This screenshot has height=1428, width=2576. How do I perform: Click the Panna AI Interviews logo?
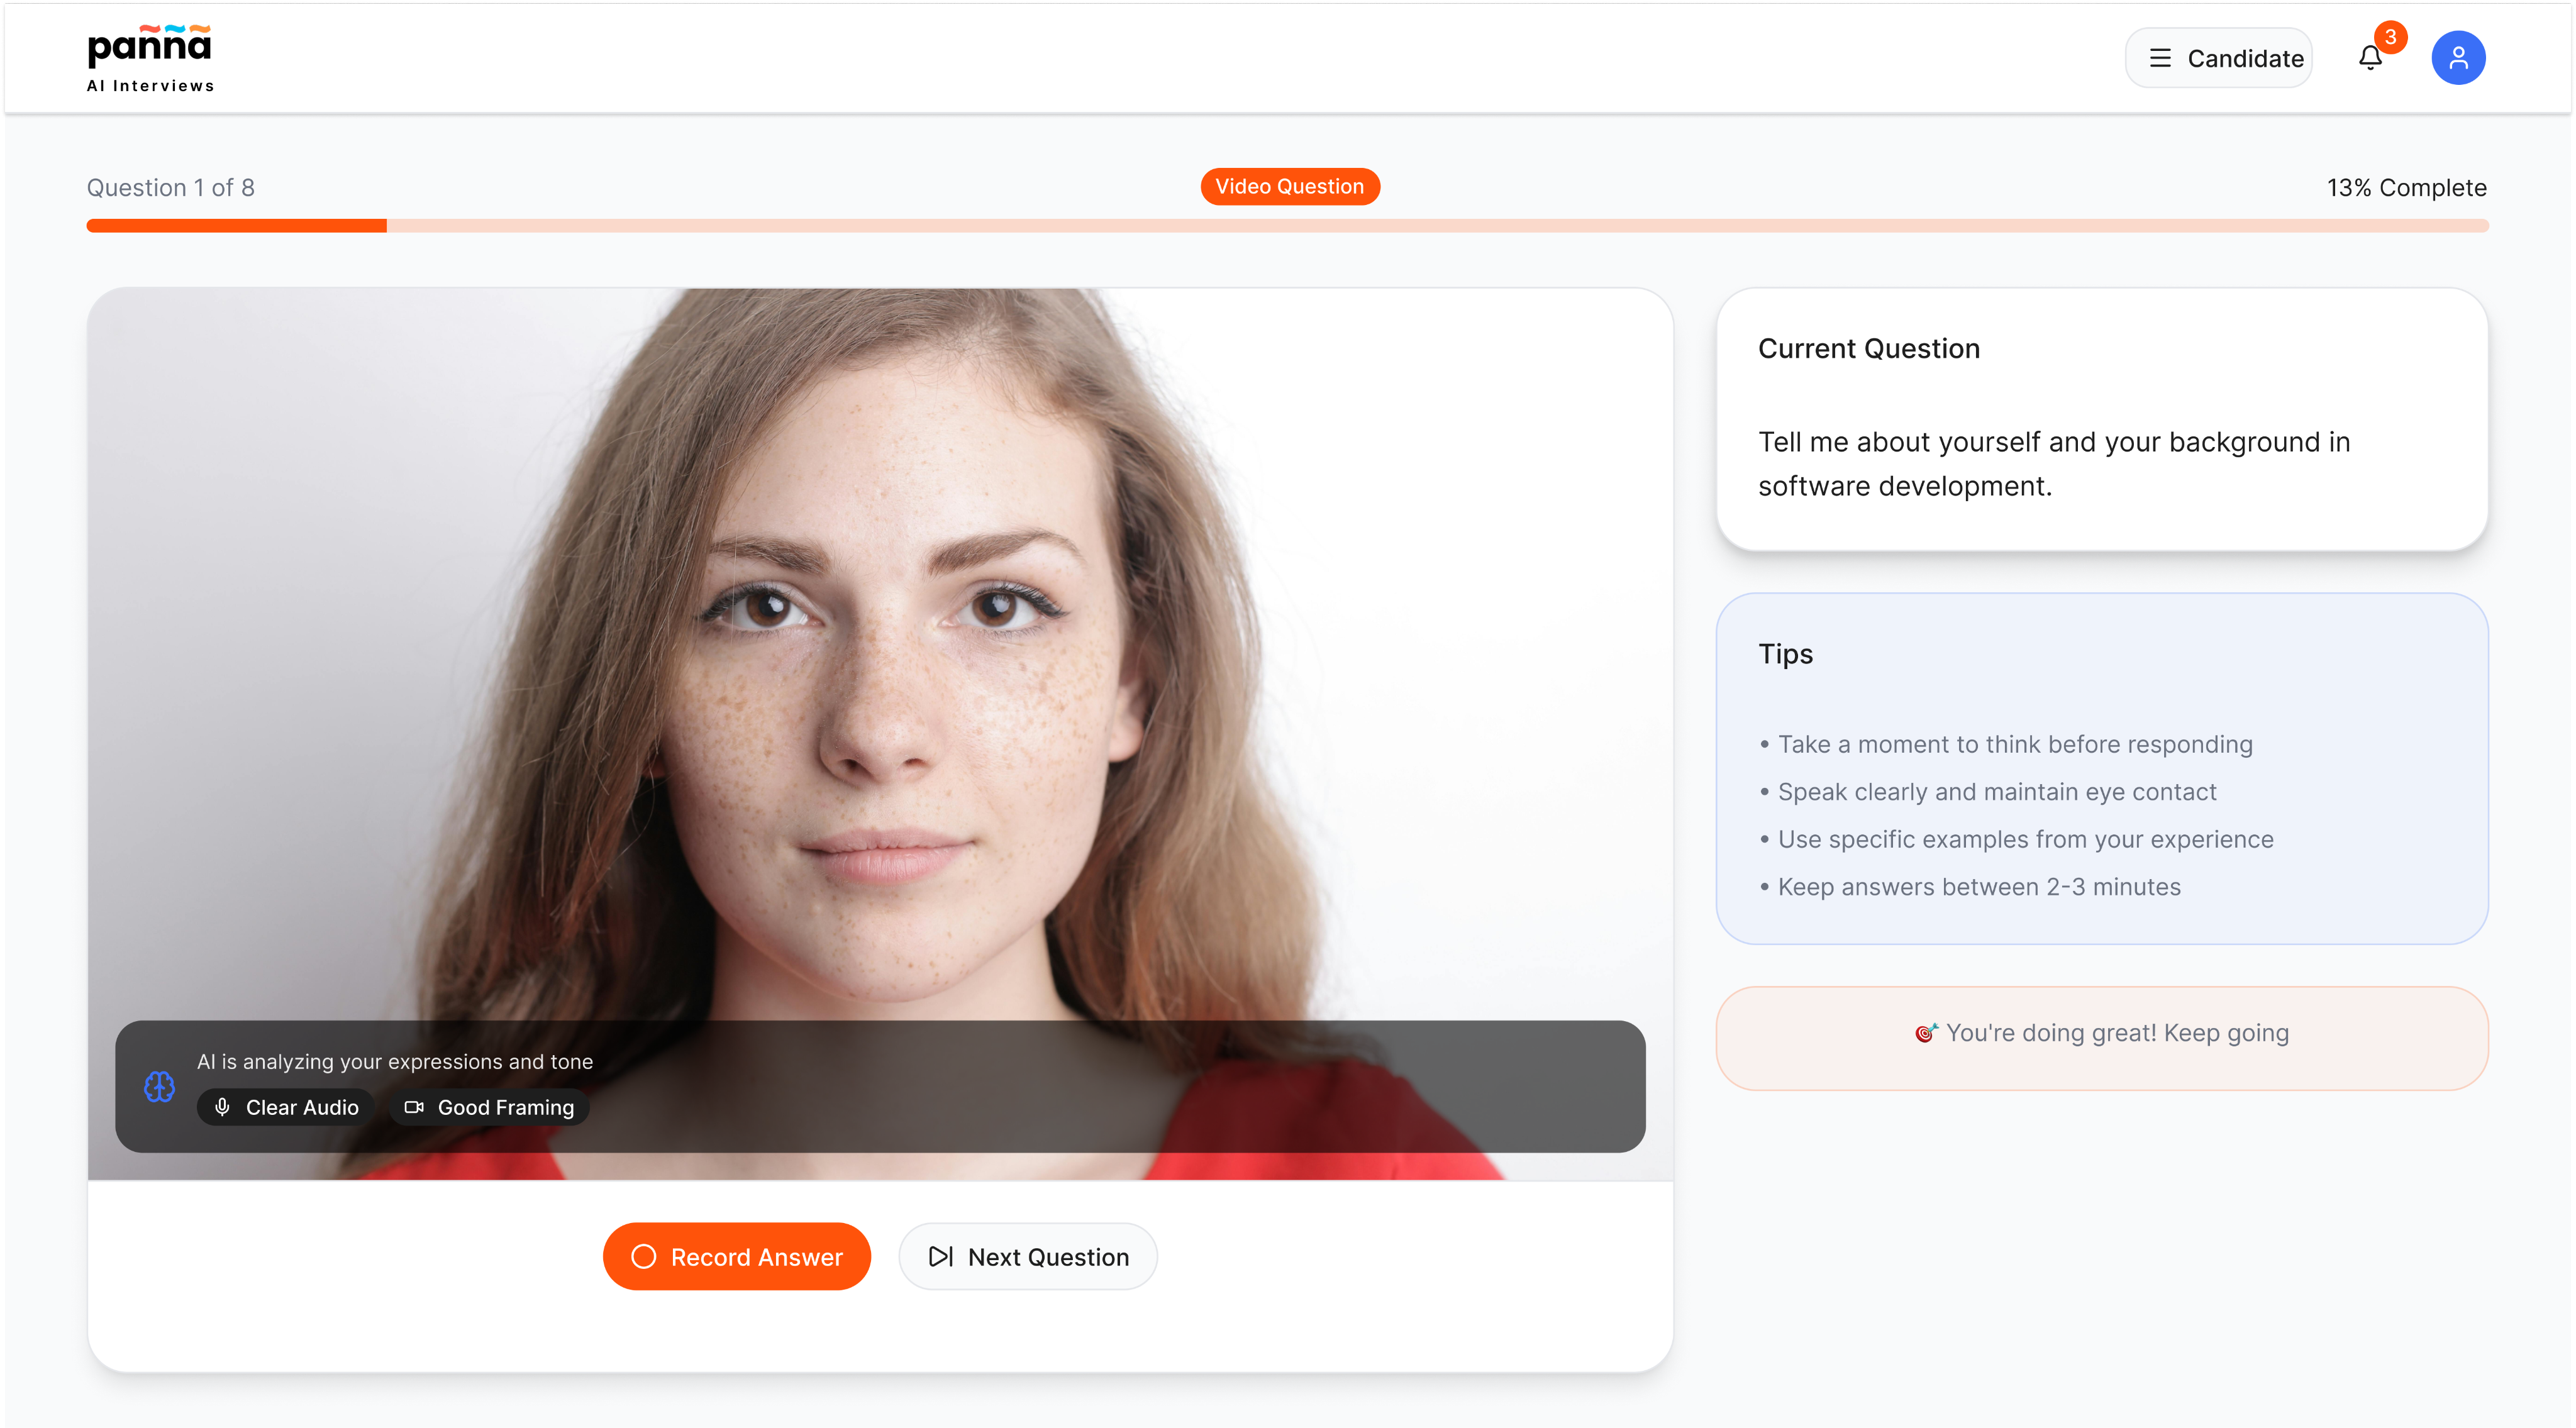click(x=150, y=58)
